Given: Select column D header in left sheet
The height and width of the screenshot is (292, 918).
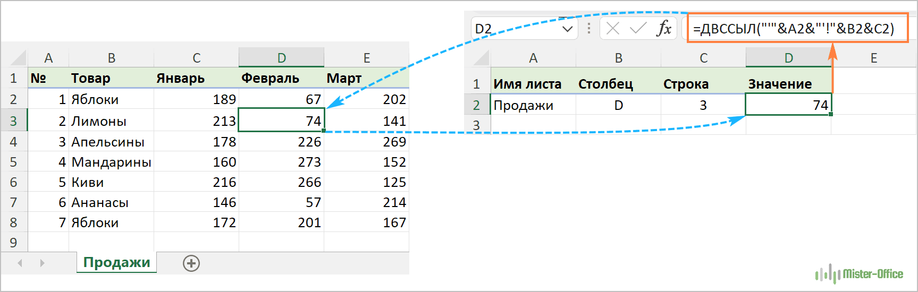Looking at the screenshot, I should pos(281,57).
